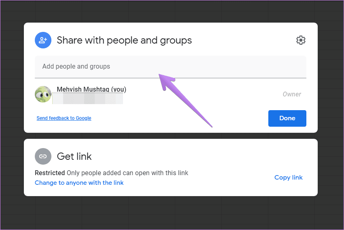
Task: Confirm sharing with the Done button
Action: pos(287,118)
